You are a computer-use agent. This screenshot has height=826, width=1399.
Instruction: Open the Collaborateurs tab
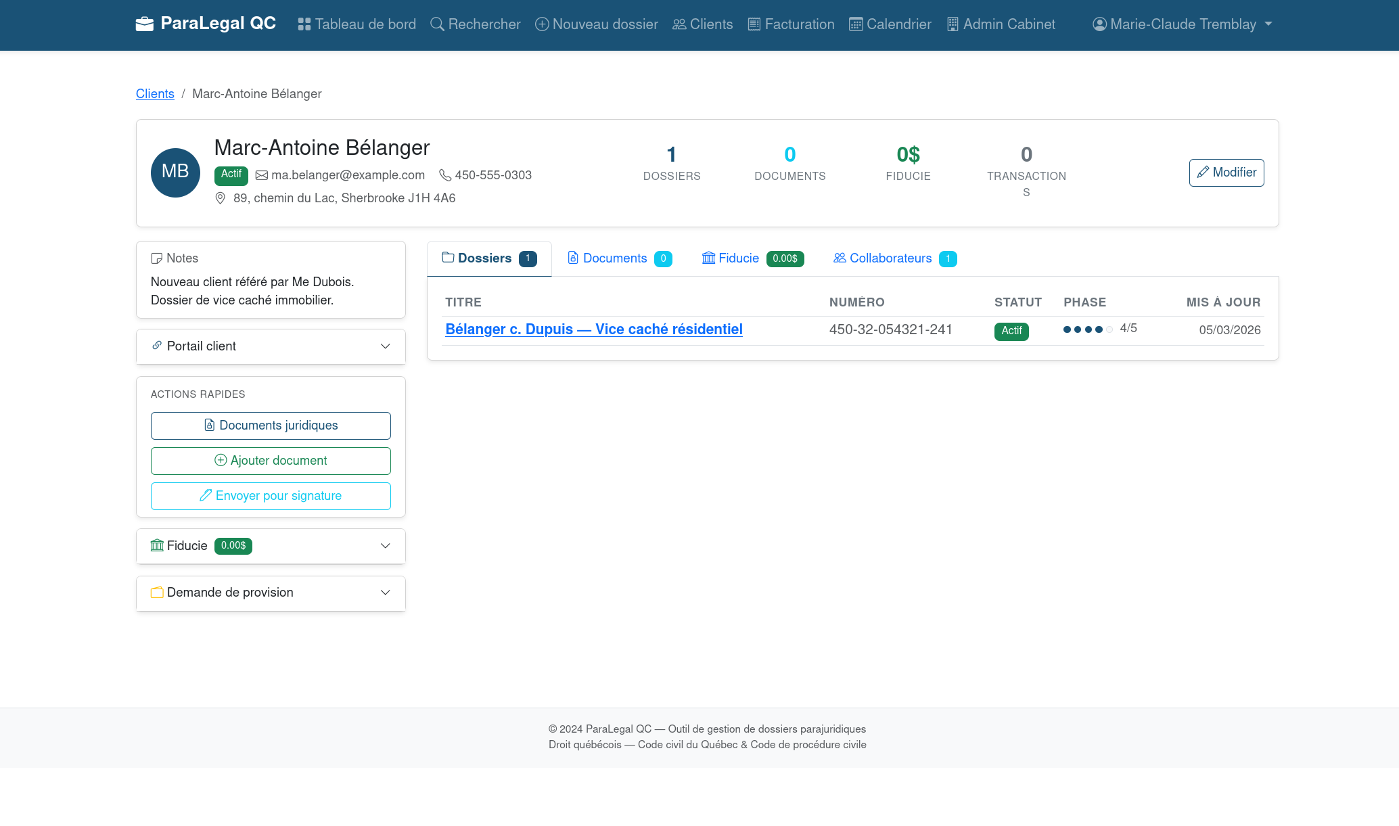890,258
